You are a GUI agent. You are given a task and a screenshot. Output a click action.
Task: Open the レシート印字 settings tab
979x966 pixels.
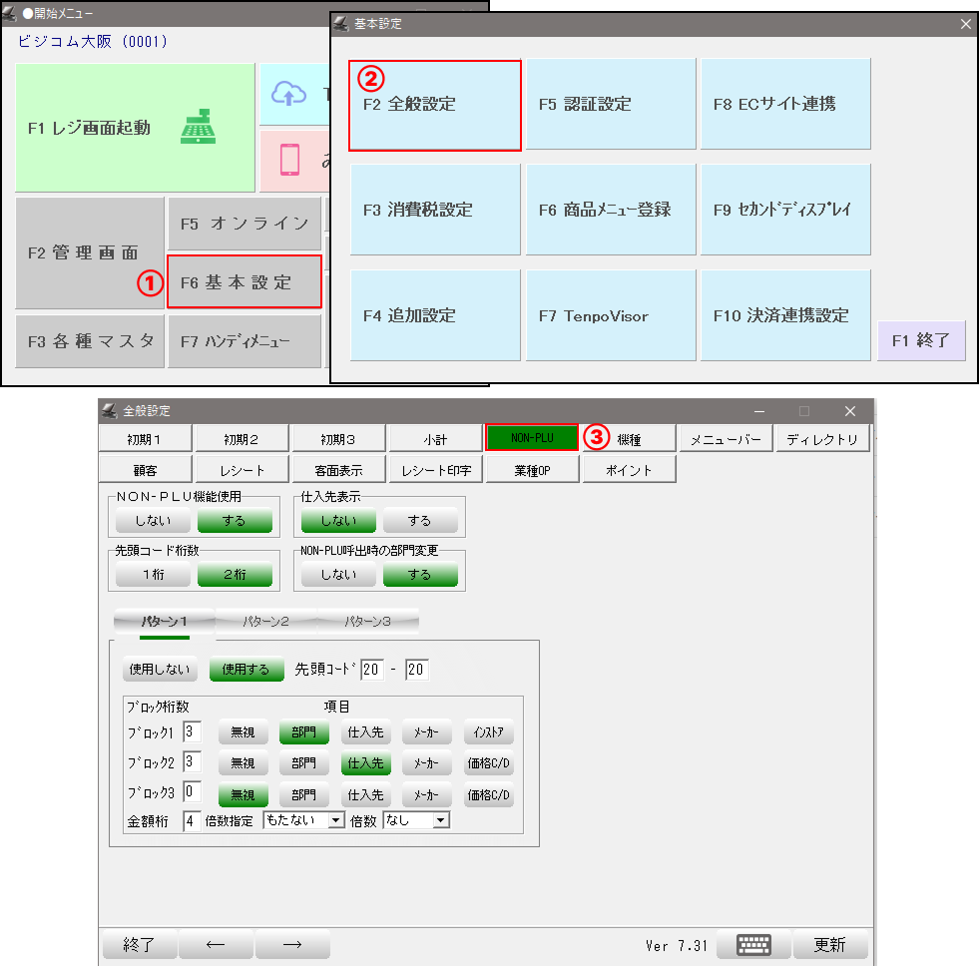[436, 470]
